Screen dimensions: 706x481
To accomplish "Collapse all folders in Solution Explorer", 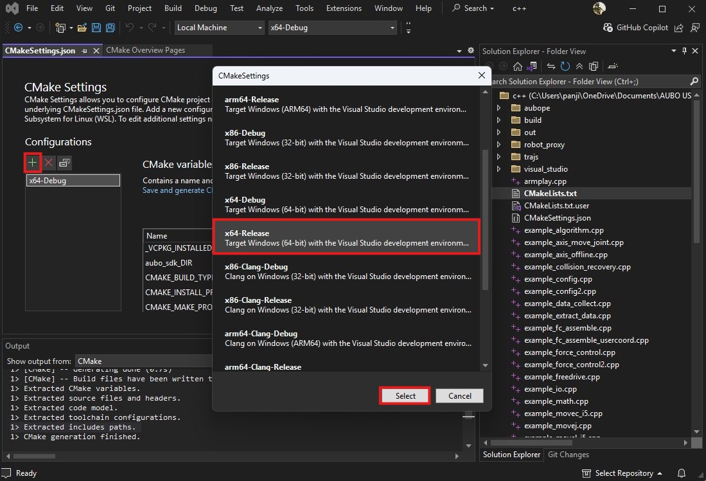I will tap(579, 66).
